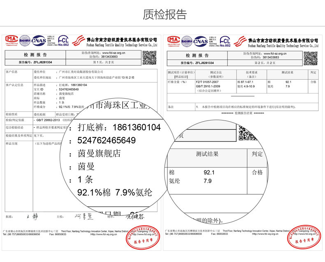This screenshot has height=262, width=325.
Task: Click the client address line with 13栋2楼
Action: pos(97,77)
